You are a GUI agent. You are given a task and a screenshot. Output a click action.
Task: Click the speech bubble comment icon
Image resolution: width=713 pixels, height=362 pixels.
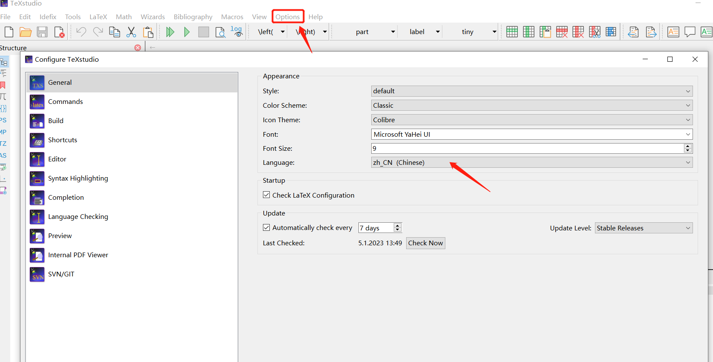(x=690, y=32)
